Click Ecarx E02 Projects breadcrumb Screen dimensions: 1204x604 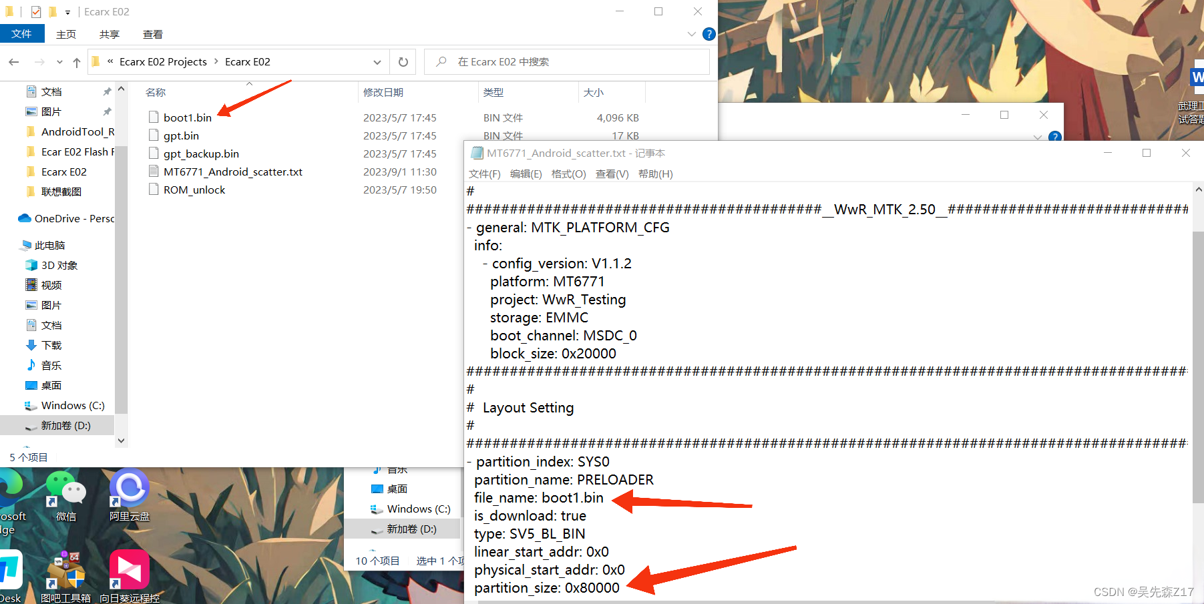163,62
